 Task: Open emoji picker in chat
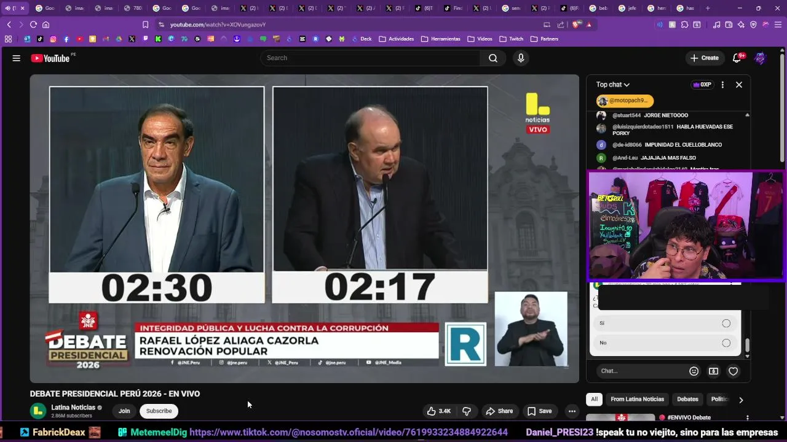pos(694,371)
